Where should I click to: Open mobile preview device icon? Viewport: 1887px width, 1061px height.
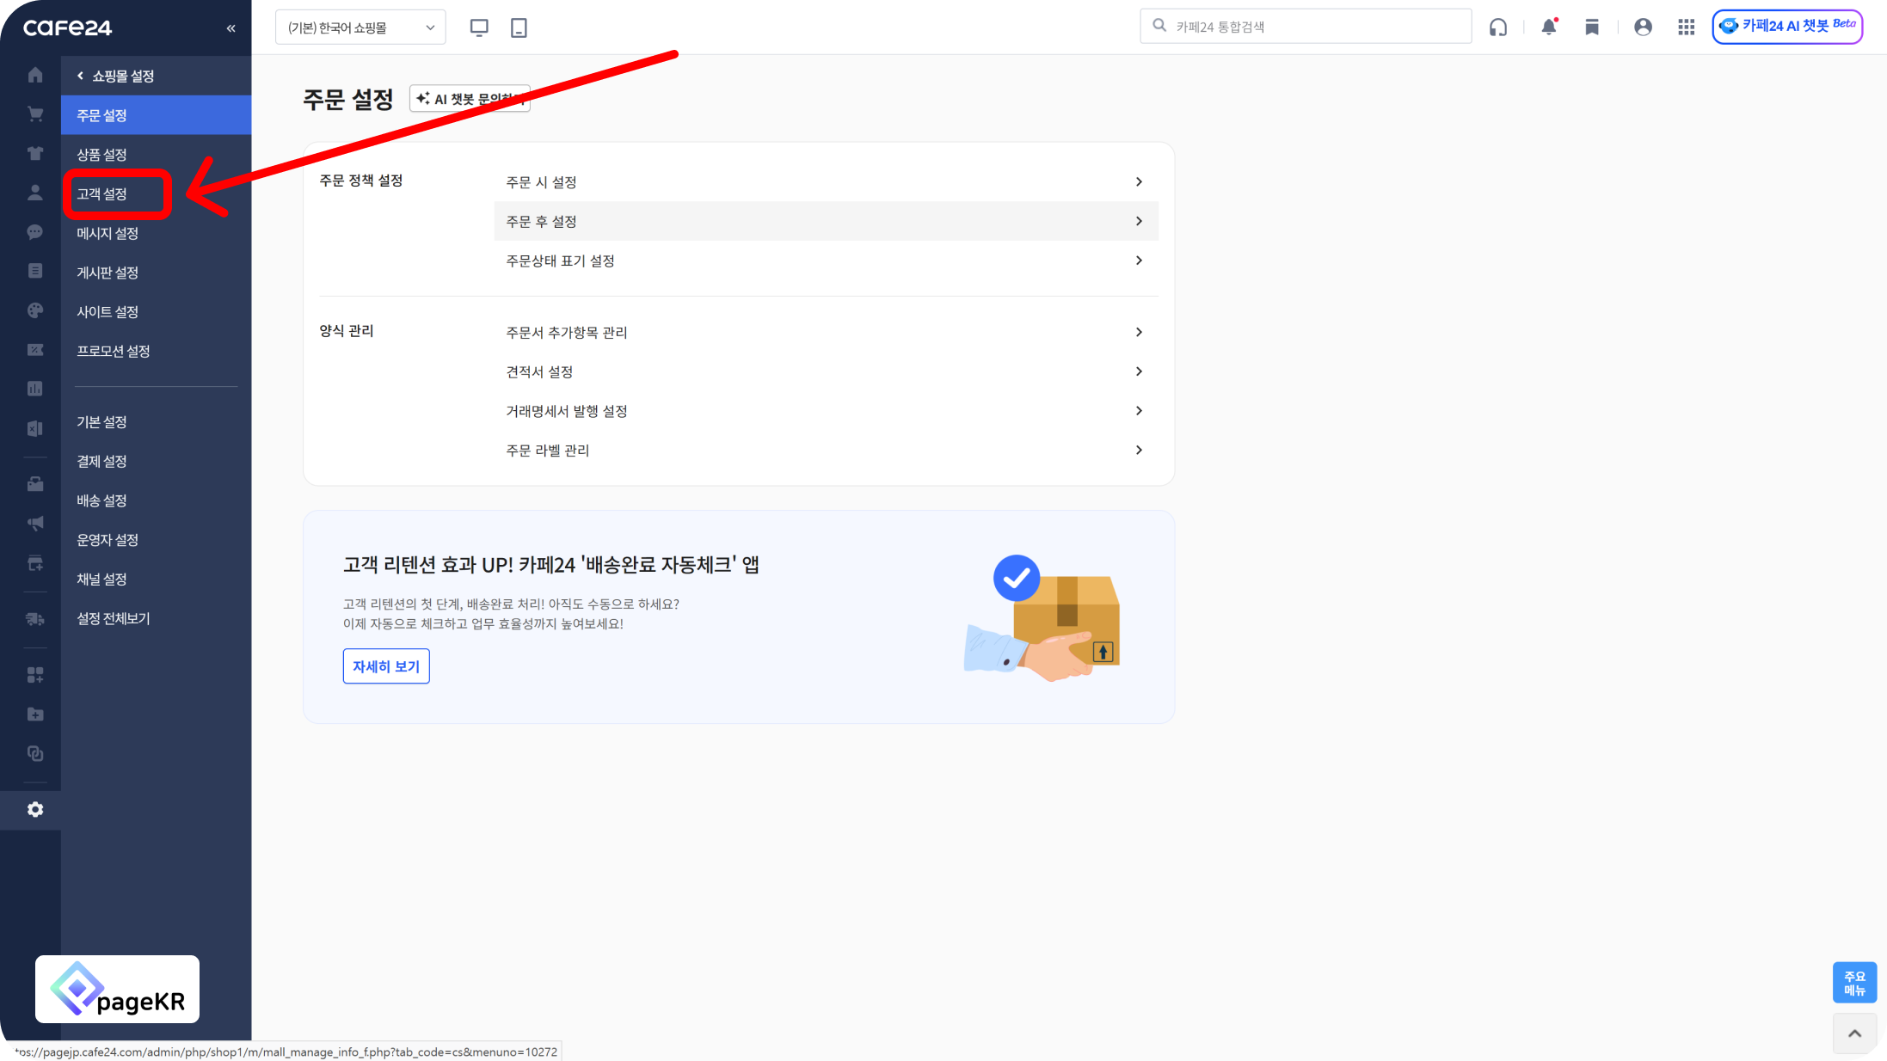click(x=519, y=28)
